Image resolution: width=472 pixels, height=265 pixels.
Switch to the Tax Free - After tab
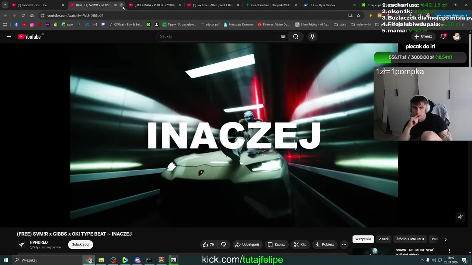[x=213, y=5]
